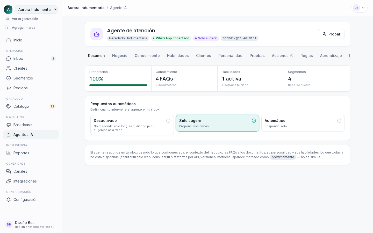Viewport: 373px width, 233px height.
Task: Click the Inicio home icon
Action: (9, 40)
